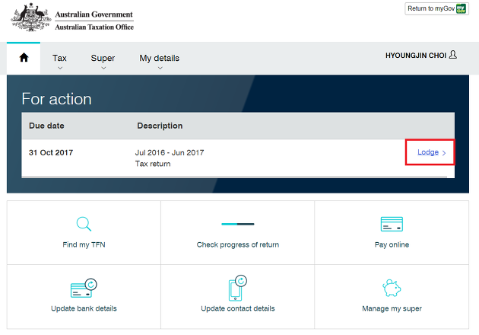The image size is (479, 335).
Task: Open the Find my TFN link
Action: coord(84,244)
